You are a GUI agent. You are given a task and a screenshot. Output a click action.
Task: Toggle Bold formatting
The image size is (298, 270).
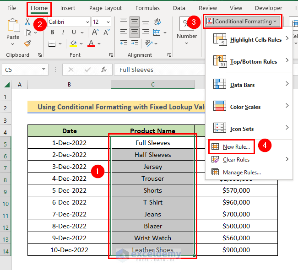[52, 32]
